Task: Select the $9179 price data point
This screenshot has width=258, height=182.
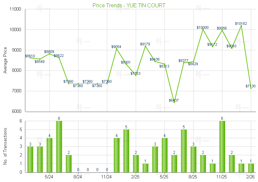Action: click(x=145, y=46)
